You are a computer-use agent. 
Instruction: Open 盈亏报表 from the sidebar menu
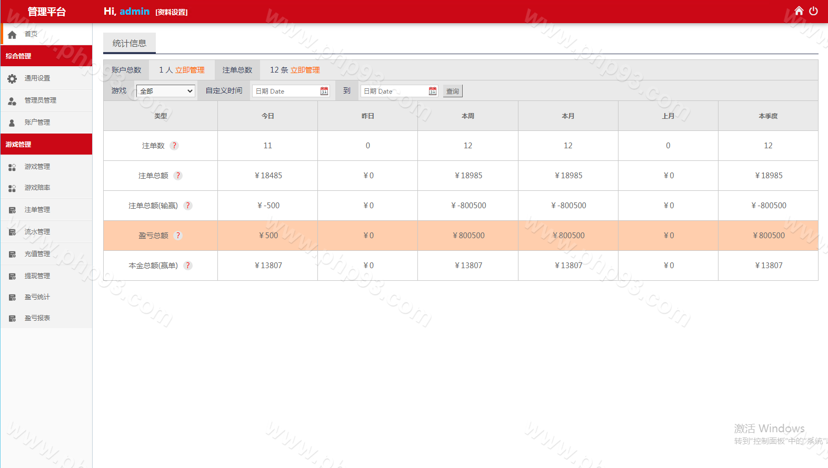(x=37, y=318)
